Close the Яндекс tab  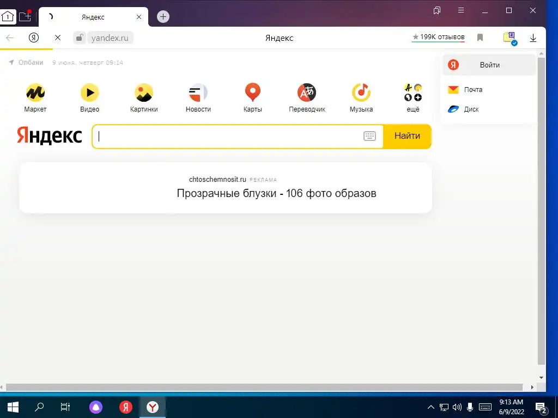pyautogui.click(x=139, y=17)
